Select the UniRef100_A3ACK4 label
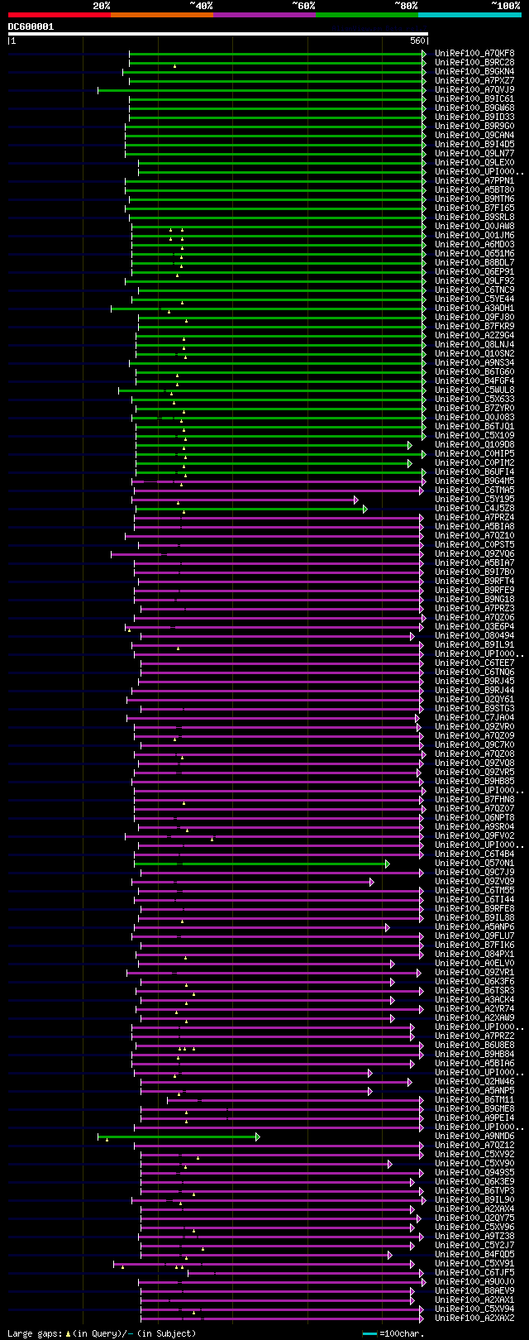Screen dimensions: 529x1340 [474, 999]
